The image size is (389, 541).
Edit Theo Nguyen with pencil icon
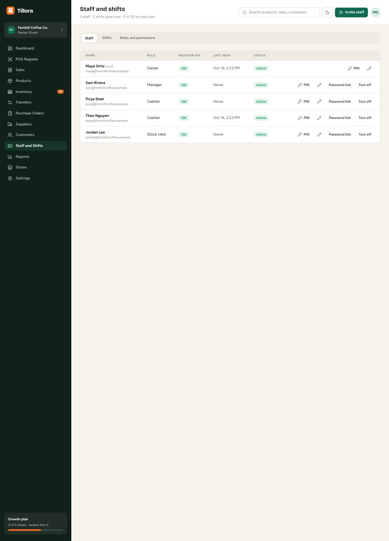pyautogui.click(x=319, y=118)
